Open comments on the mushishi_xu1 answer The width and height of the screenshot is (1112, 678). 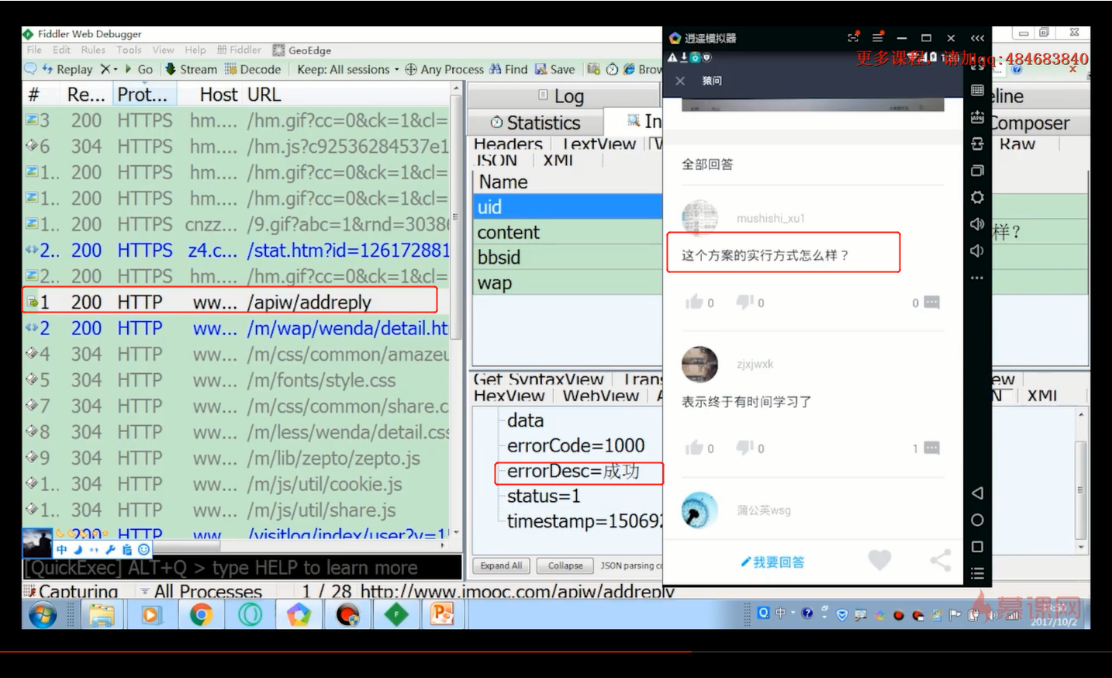[931, 303]
